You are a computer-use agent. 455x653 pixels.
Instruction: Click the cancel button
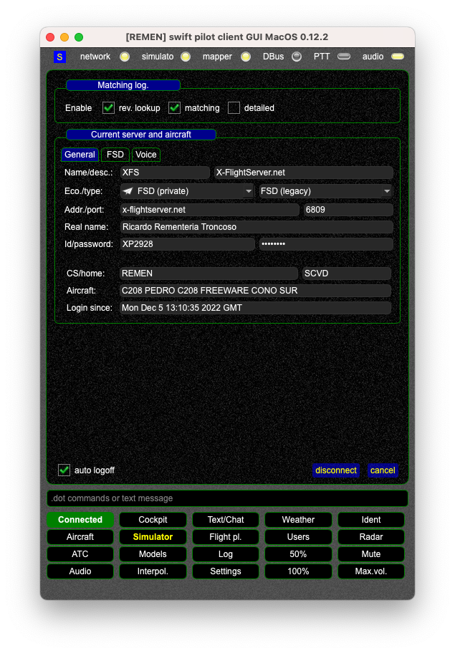click(383, 470)
